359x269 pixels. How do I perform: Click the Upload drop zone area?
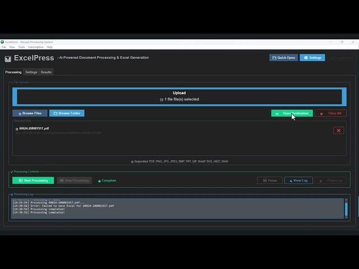tap(179, 96)
